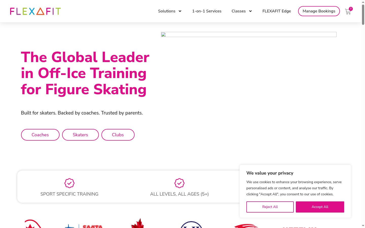365x228 pixels.
Task: Click the badge icon above All Levels, All Ages
Action: tap(179, 183)
